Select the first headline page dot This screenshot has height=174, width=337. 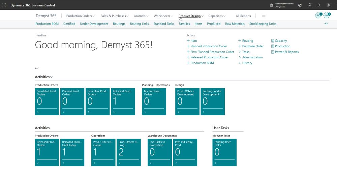pos(36,68)
